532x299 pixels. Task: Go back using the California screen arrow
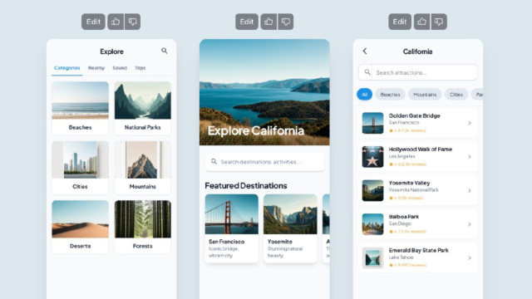pos(365,51)
